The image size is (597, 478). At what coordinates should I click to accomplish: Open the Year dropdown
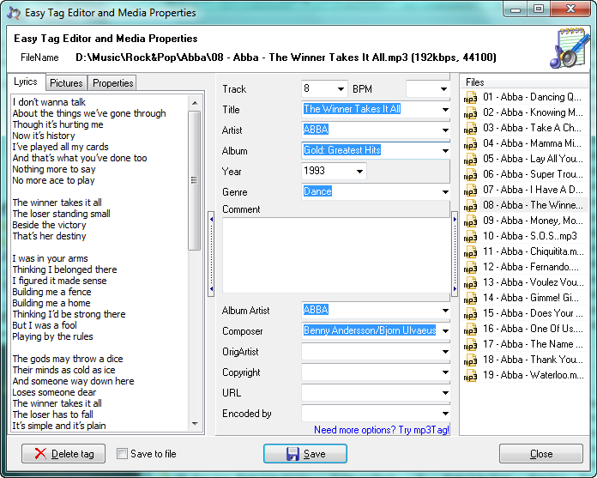coord(359,172)
